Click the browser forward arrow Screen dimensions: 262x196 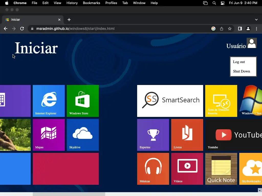(x=14, y=29)
